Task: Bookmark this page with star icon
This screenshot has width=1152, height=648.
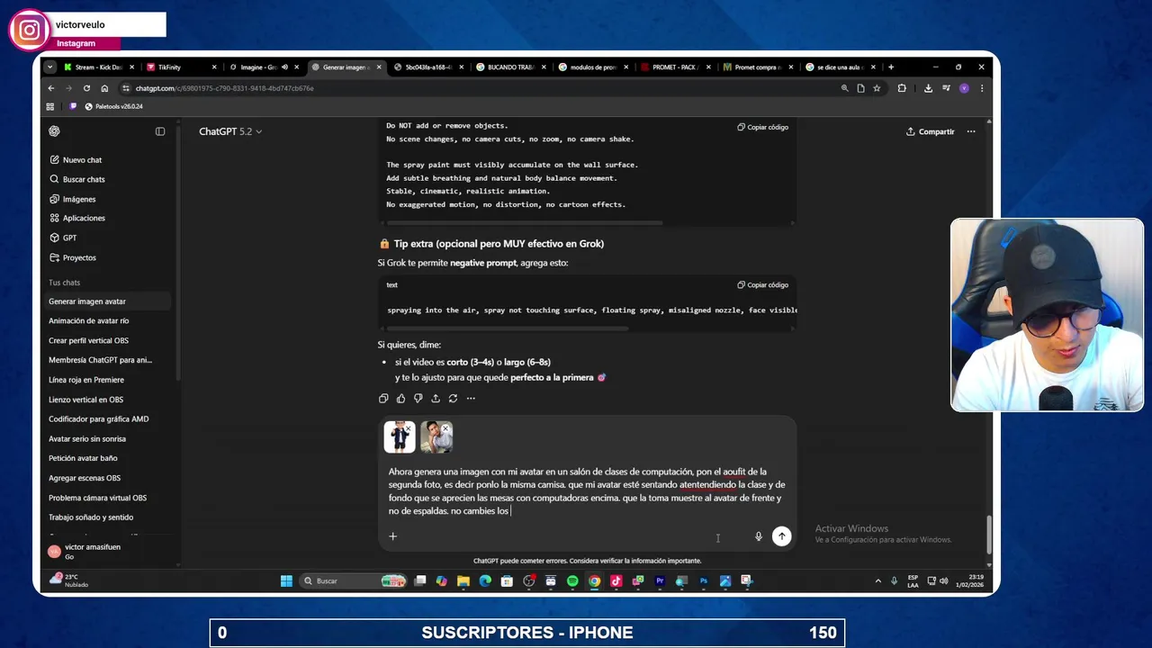Action: coord(877,88)
